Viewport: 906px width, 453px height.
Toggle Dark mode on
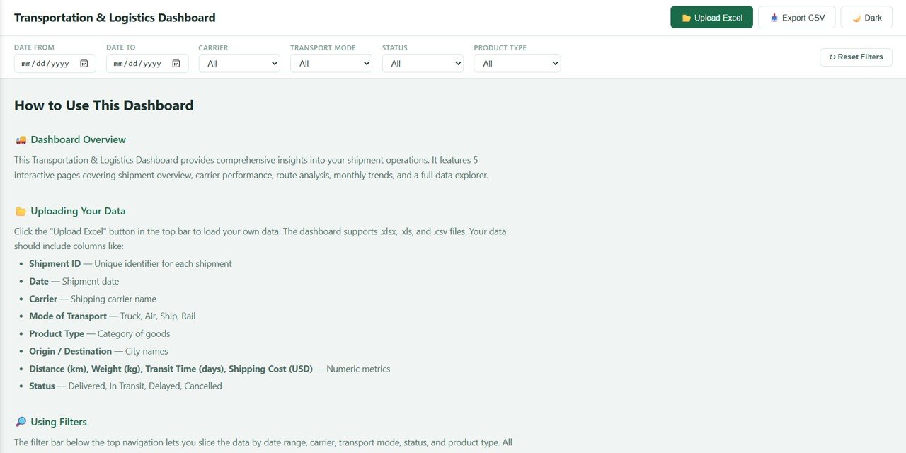coord(866,17)
